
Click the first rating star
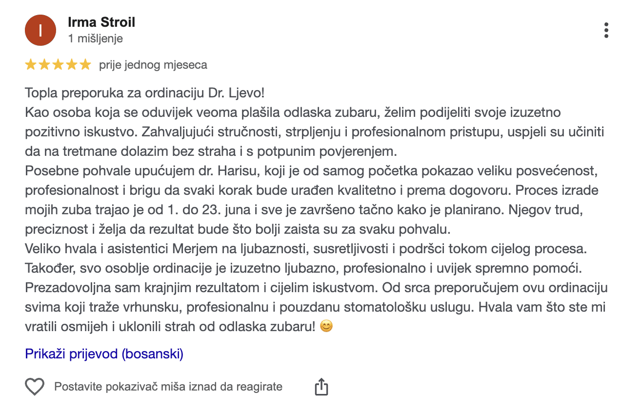tap(31, 64)
